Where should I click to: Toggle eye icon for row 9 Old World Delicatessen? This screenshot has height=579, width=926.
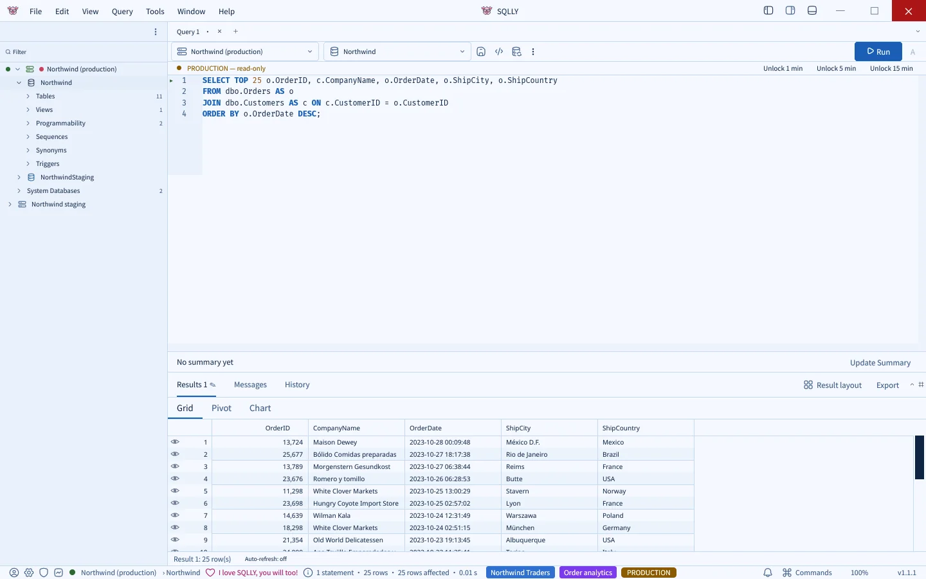click(x=175, y=540)
